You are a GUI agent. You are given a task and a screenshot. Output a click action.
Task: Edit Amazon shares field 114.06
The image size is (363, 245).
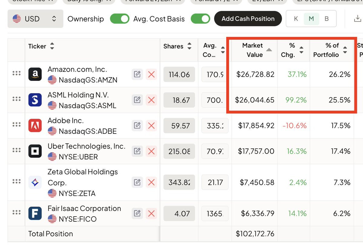click(x=179, y=74)
